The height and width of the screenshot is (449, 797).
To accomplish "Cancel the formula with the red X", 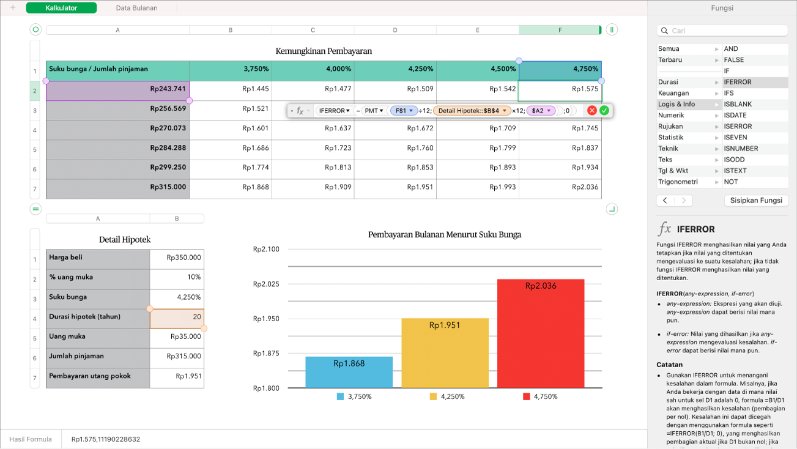I will [x=591, y=111].
